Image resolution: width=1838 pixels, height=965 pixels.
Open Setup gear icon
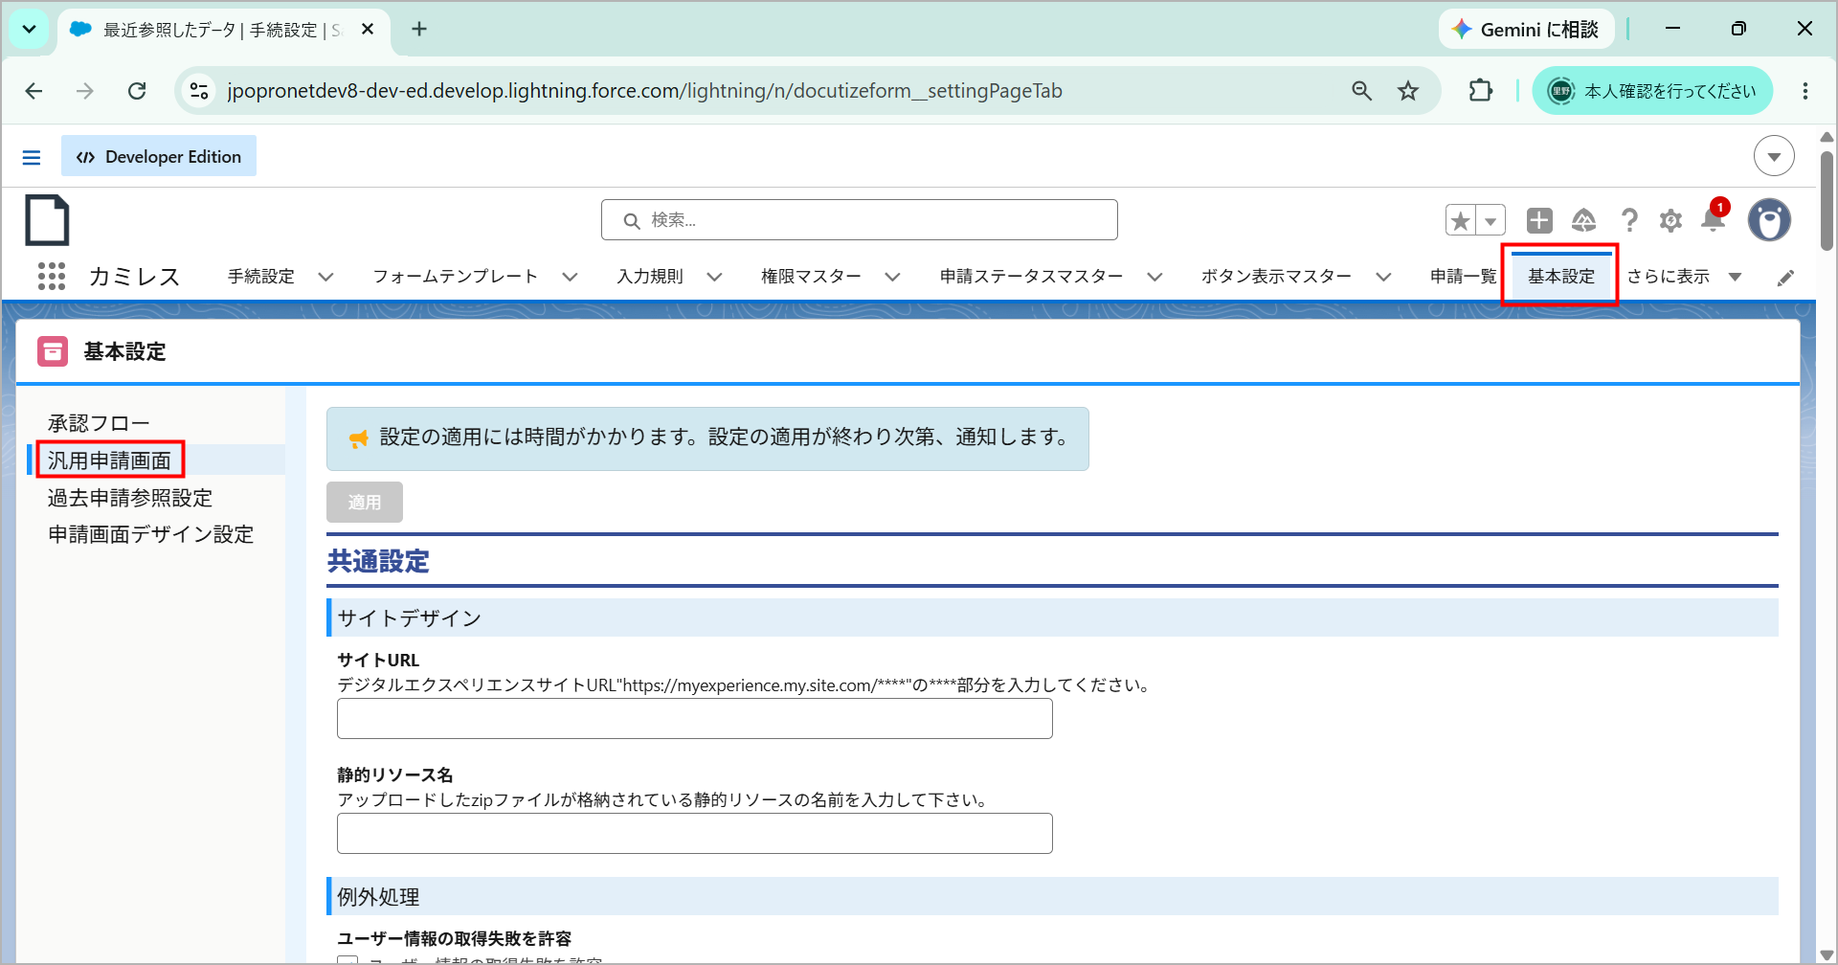point(1670,220)
